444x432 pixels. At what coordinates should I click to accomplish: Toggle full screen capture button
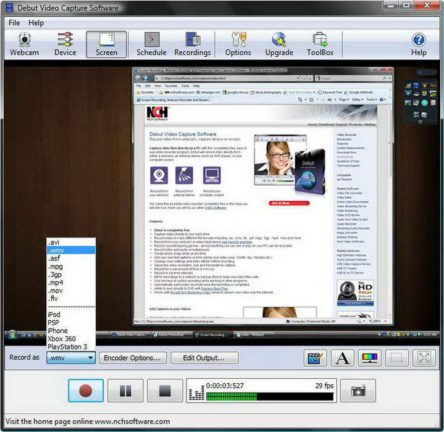click(x=424, y=358)
